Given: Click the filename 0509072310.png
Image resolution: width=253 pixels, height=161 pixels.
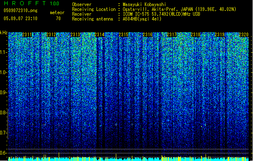Looking at the screenshot, I should point(21,10).
